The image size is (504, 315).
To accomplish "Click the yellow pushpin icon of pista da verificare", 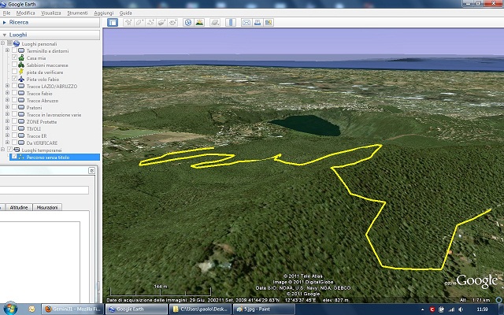I will coord(21,72).
